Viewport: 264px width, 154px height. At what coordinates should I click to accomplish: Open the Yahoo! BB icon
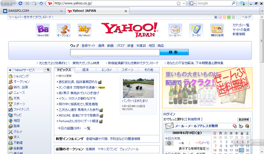(43, 31)
